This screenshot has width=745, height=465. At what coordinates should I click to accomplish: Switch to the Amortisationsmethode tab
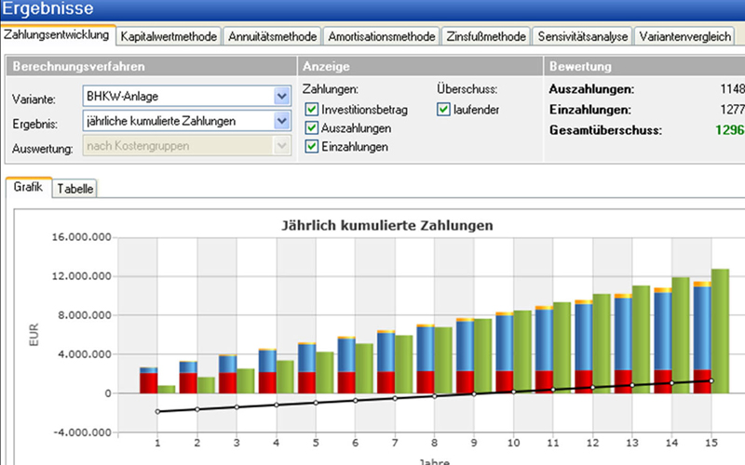382,36
